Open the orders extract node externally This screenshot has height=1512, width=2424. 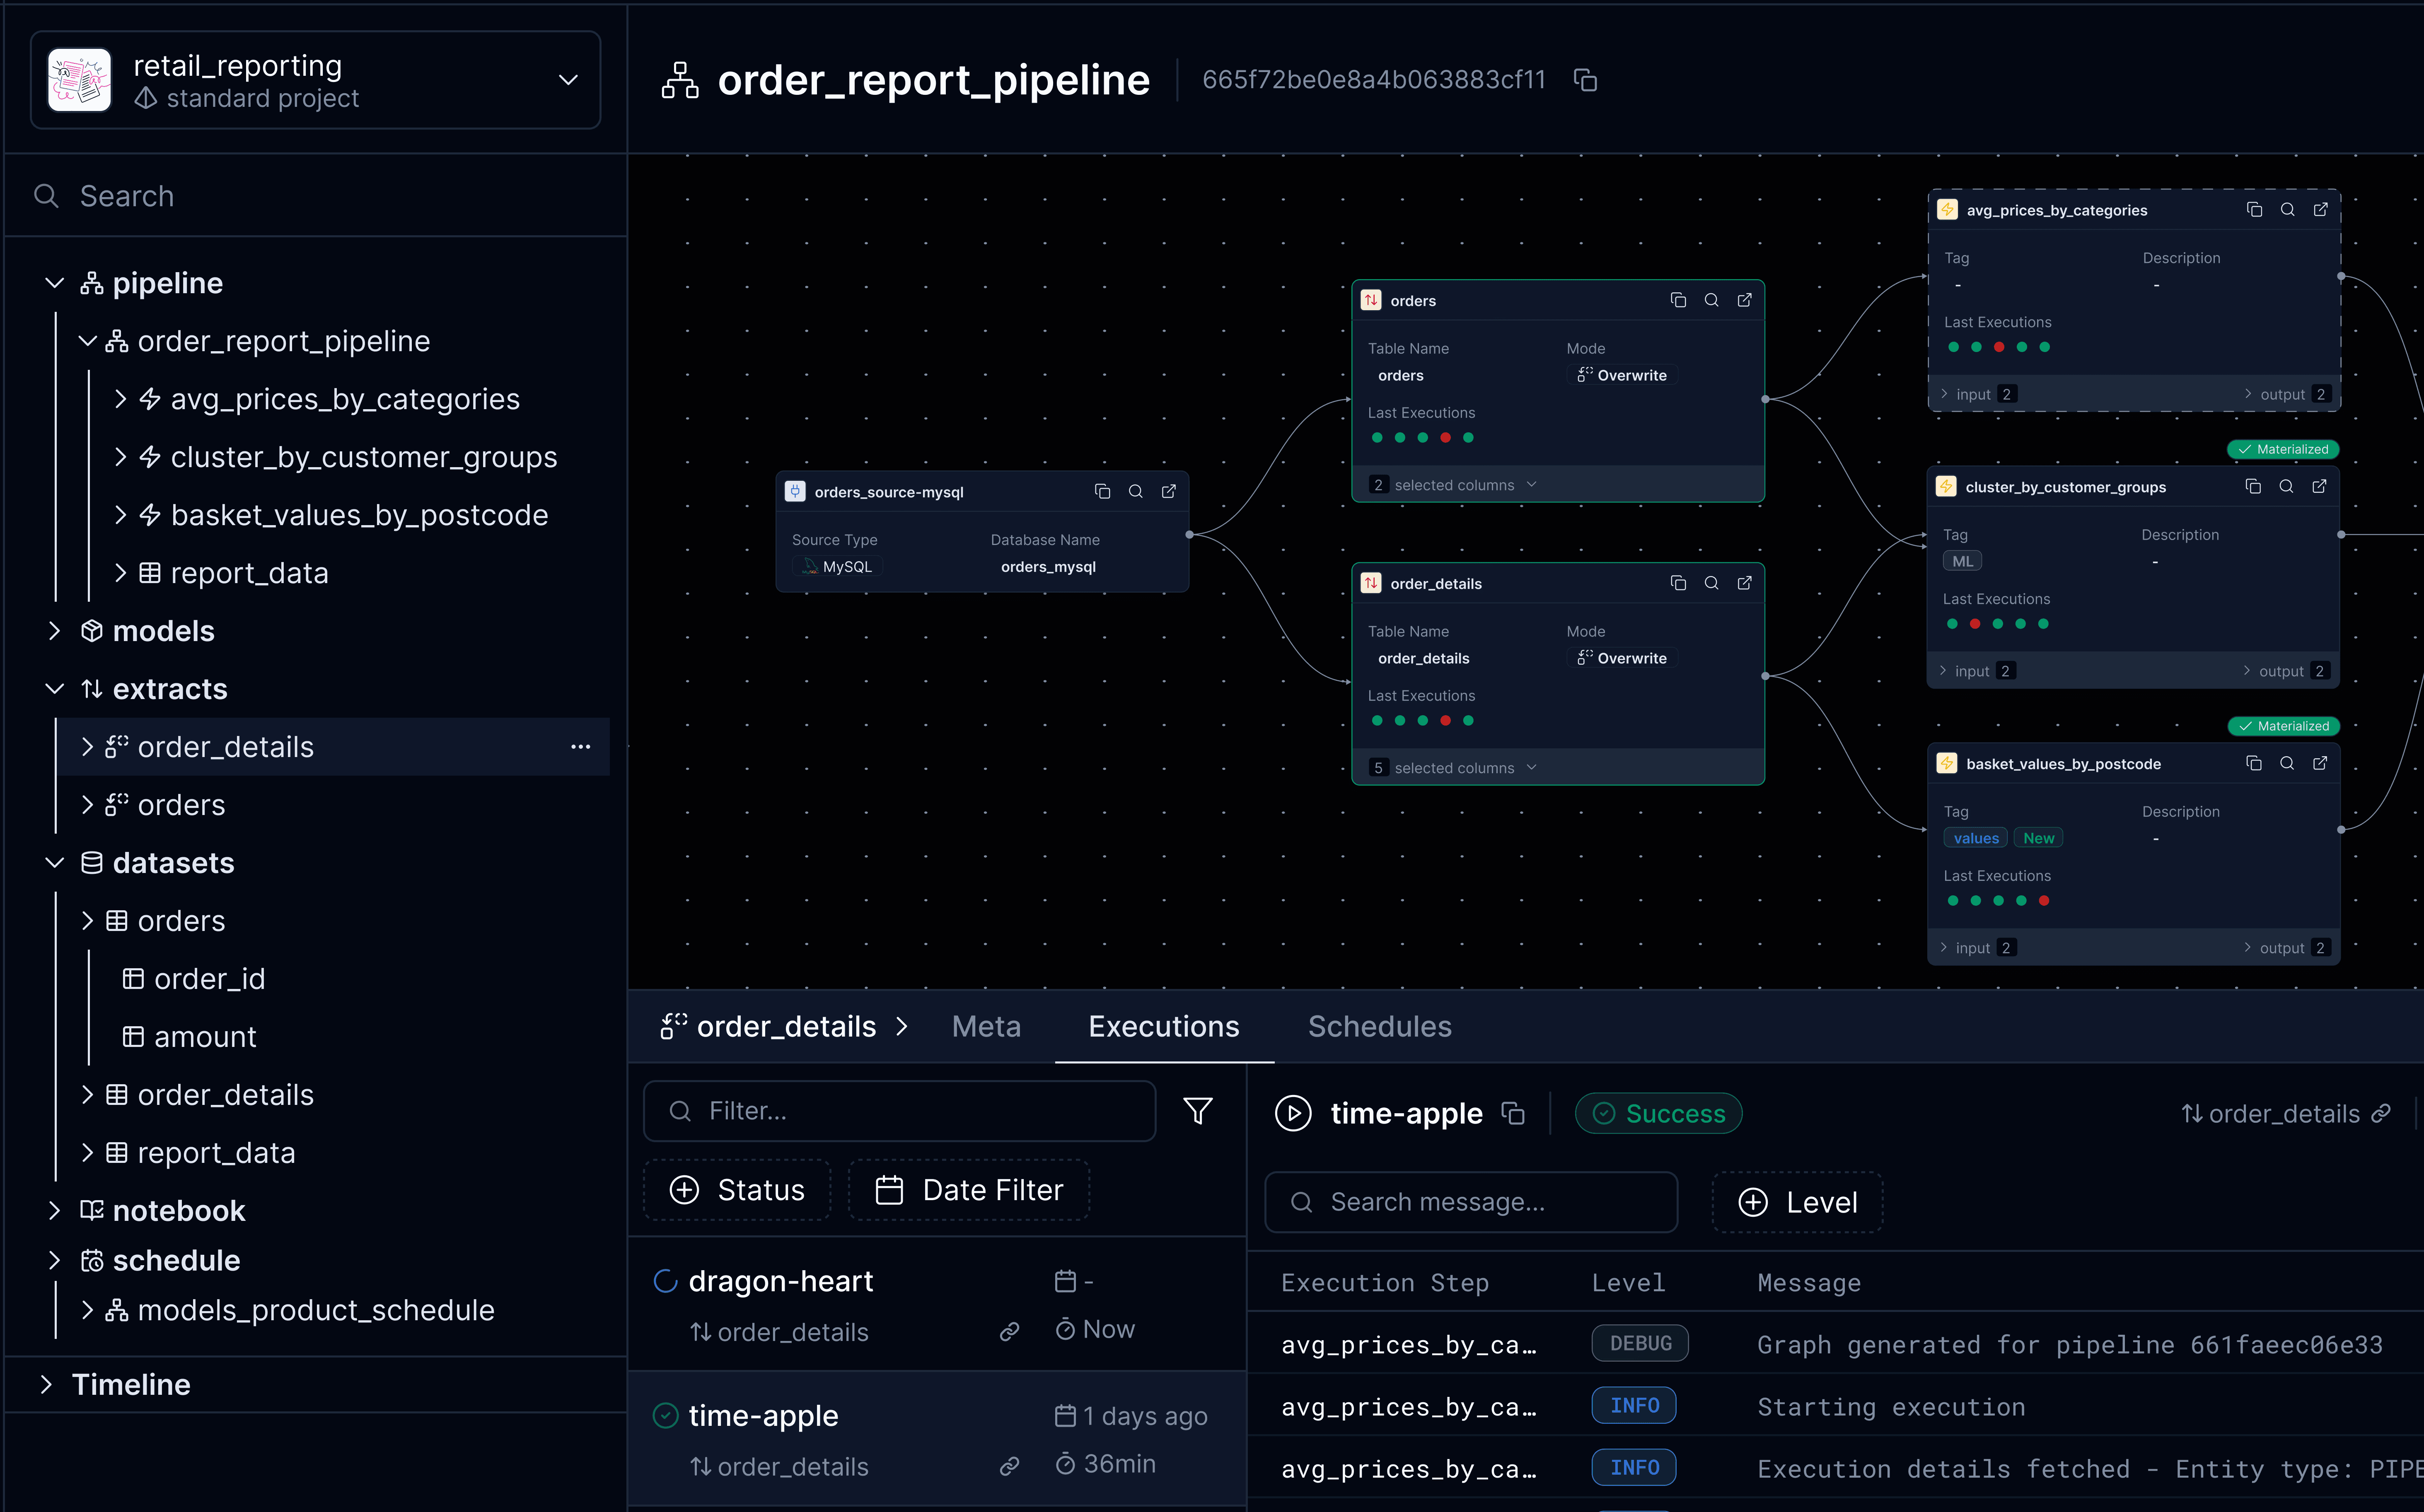click(1745, 300)
